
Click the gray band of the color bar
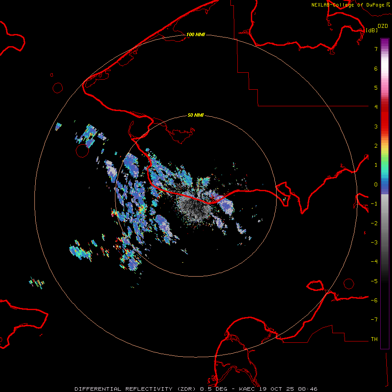tap(385, 220)
